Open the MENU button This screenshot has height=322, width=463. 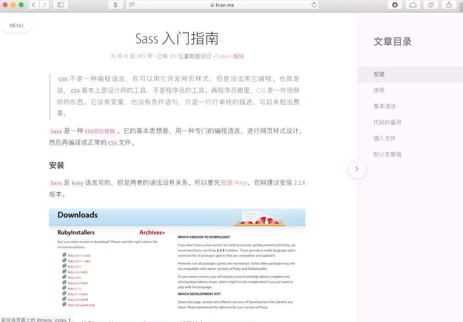[x=16, y=26]
